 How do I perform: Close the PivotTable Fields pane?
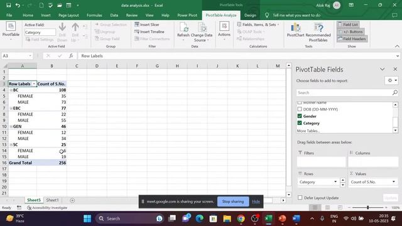pyautogui.click(x=395, y=69)
